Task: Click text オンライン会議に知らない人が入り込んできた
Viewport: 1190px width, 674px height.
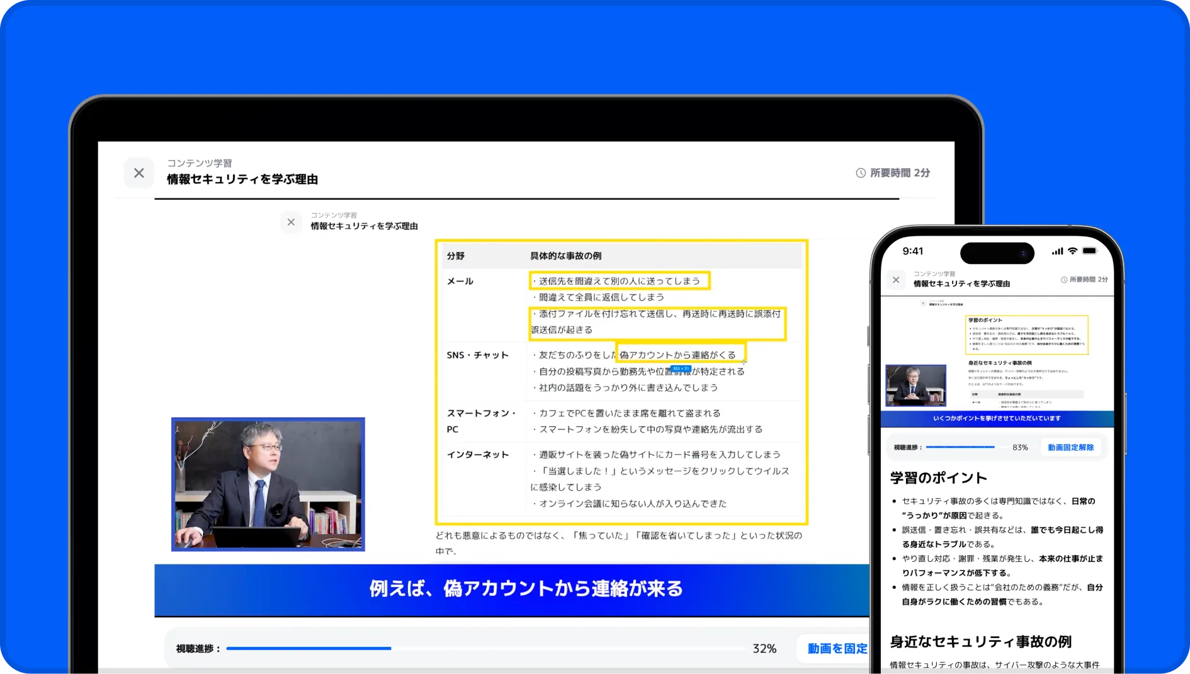Action: pos(633,504)
